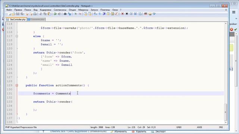Click 'public function actionComments()' code line
Screen dimensions: 239x134
(57, 85)
